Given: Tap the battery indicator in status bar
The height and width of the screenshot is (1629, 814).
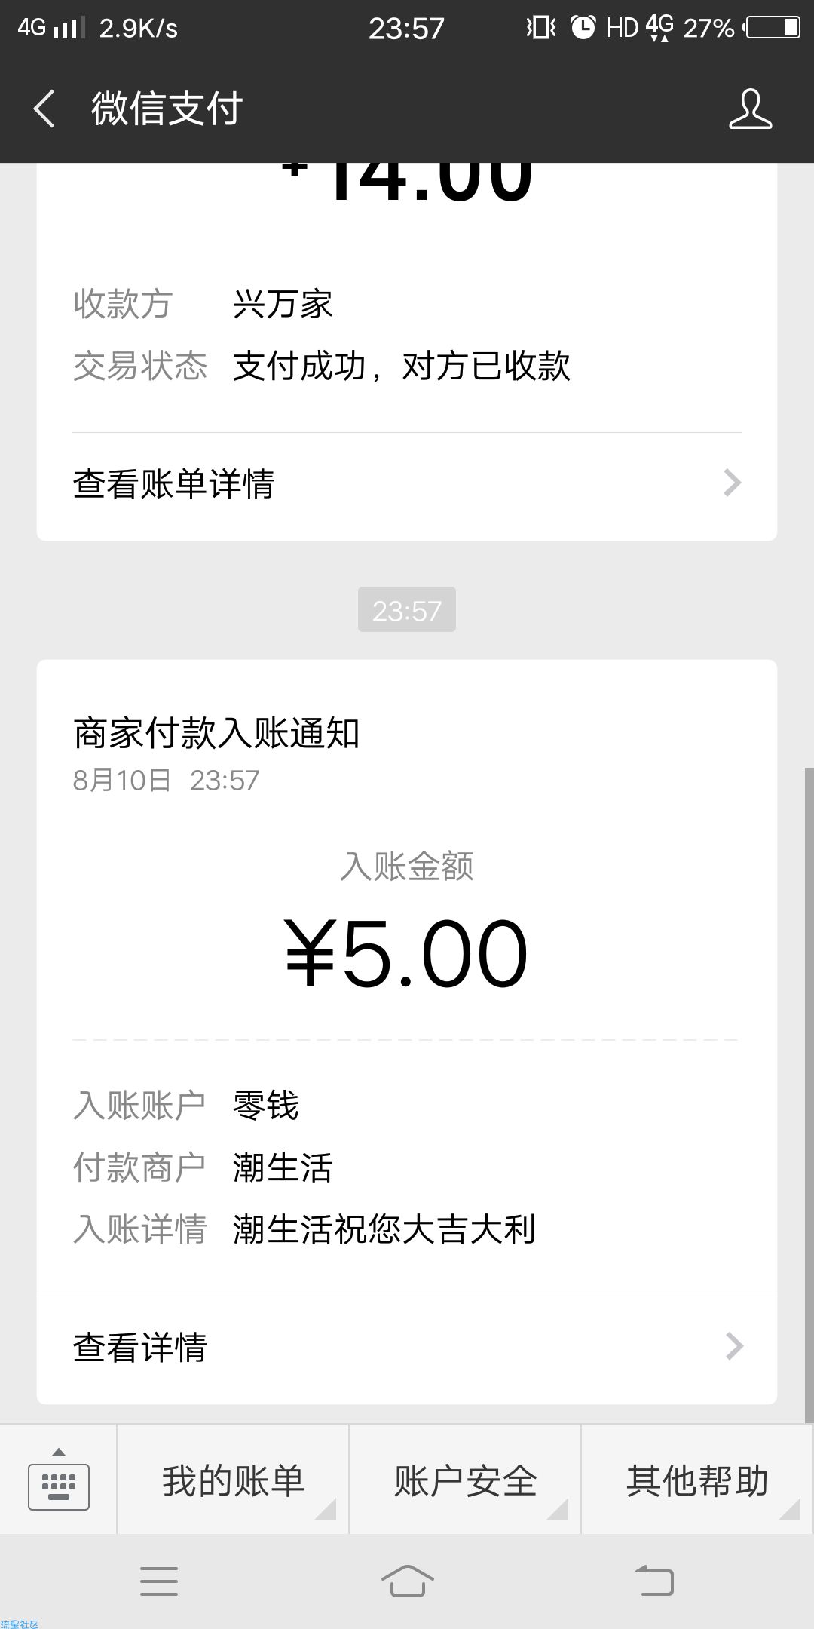Looking at the screenshot, I should [x=773, y=28].
